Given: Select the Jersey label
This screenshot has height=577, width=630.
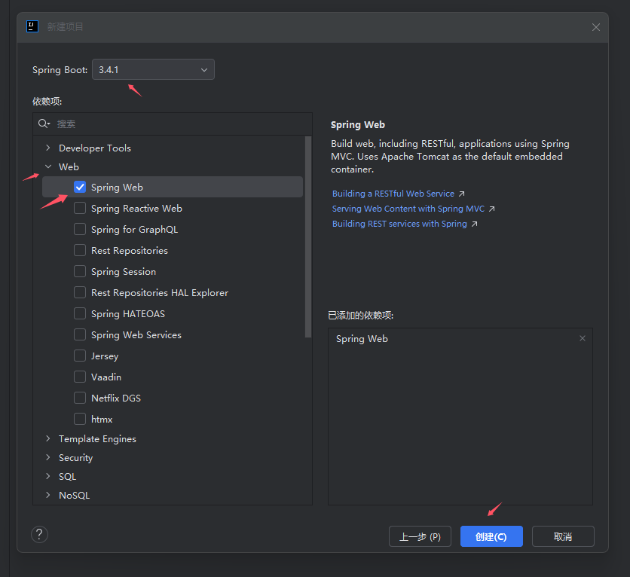Looking at the screenshot, I should [105, 356].
